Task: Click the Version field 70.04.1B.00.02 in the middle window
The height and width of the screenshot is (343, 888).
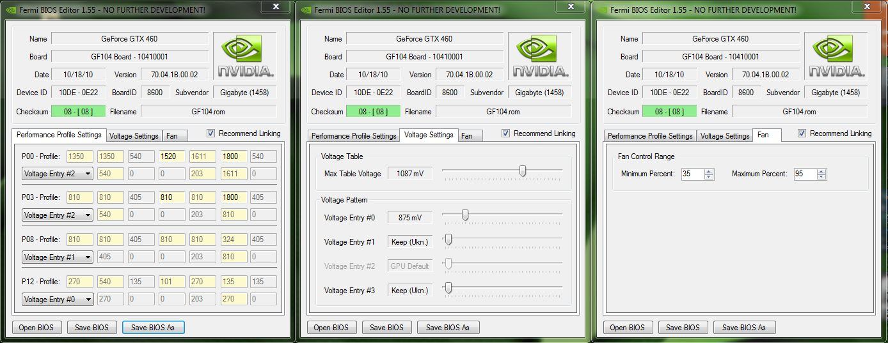Action: (470, 75)
